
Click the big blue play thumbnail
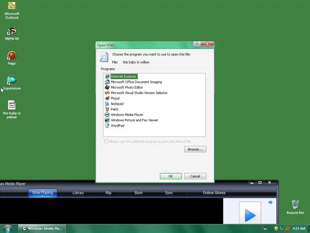[x=250, y=213]
